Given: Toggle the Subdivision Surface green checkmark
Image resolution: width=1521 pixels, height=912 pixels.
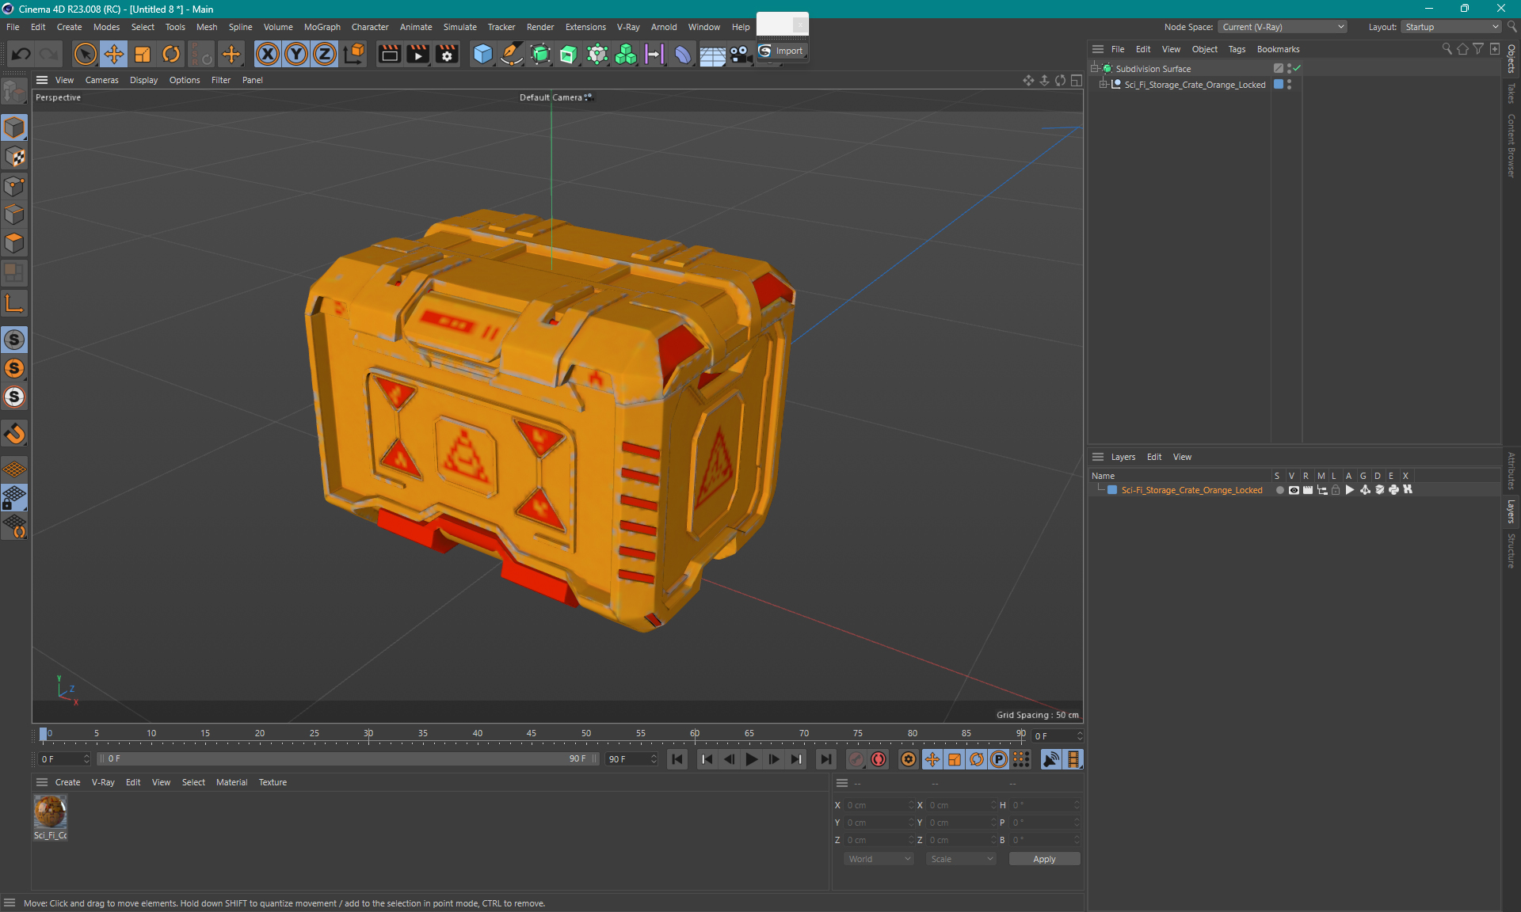Looking at the screenshot, I should pos(1297,68).
